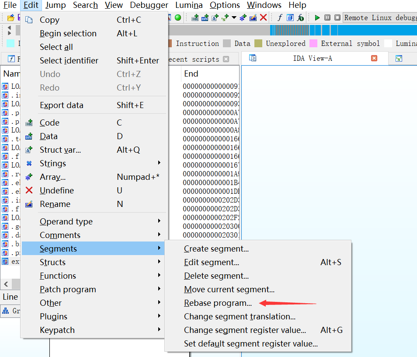Select Rebase program from Segments submenu
This screenshot has width=417, height=357.
(218, 303)
